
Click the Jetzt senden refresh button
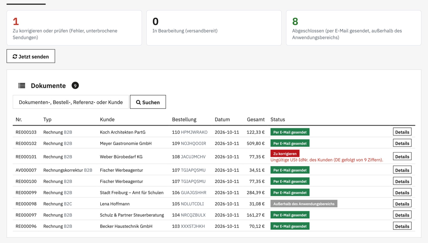(31, 56)
